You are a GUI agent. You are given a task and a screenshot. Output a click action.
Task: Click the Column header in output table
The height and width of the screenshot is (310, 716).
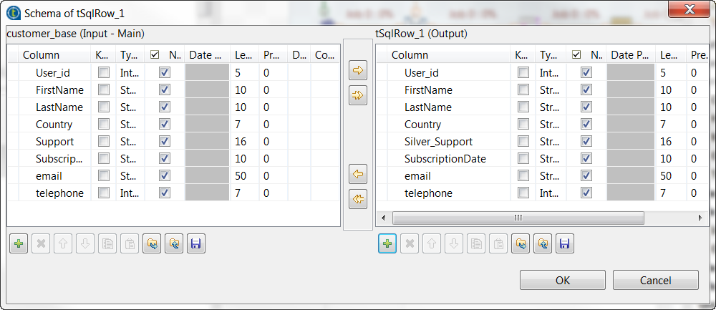point(449,55)
